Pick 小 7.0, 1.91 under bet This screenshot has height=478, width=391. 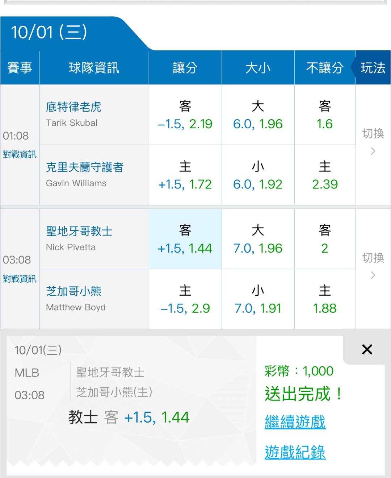[x=258, y=299]
